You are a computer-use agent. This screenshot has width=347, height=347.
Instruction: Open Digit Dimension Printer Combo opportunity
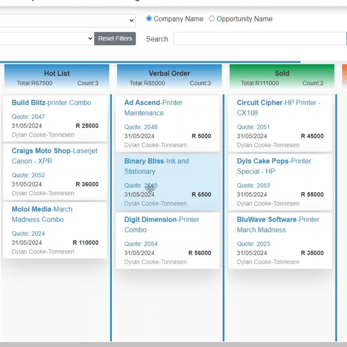coord(162,225)
